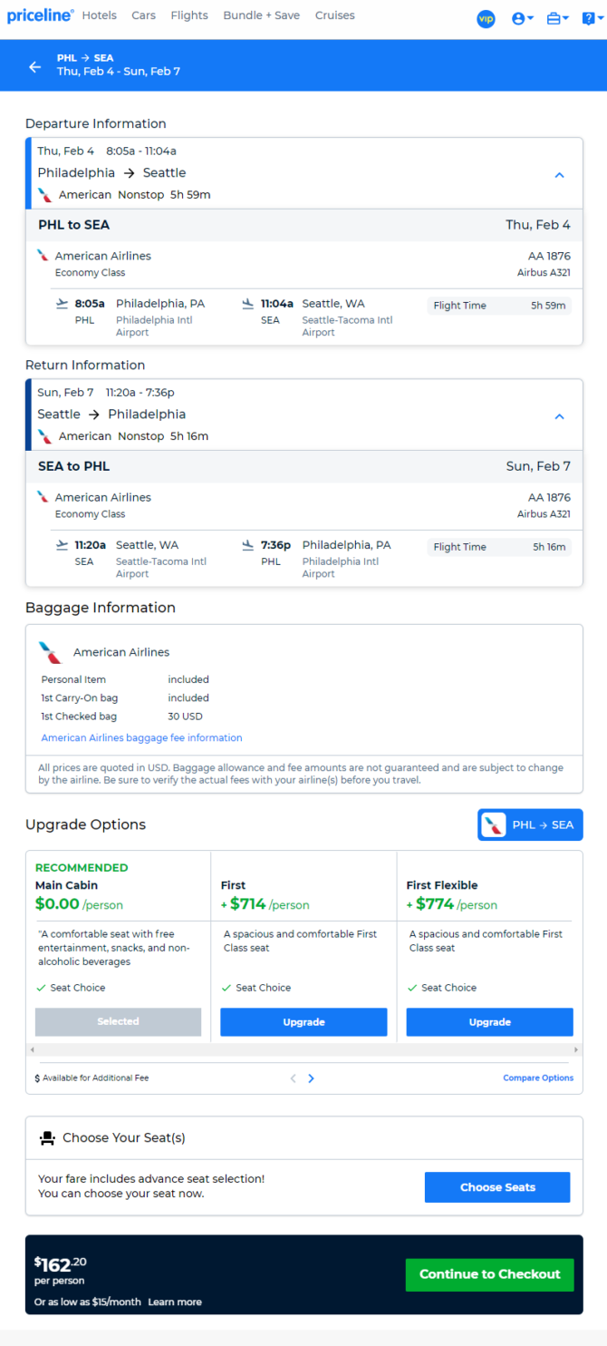The height and width of the screenshot is (1346, 607).
Task: Click Continue to Checkout button
Action: 489,1274
